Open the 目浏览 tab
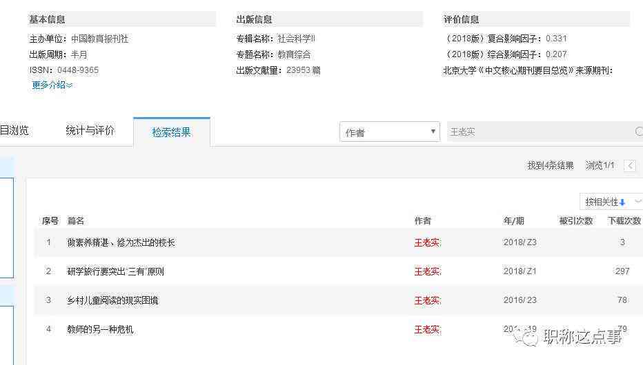The image size is (643, 365). point(14,131)
